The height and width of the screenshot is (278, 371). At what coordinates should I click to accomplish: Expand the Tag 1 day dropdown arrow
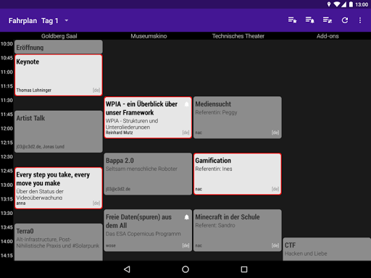[67, 20]
